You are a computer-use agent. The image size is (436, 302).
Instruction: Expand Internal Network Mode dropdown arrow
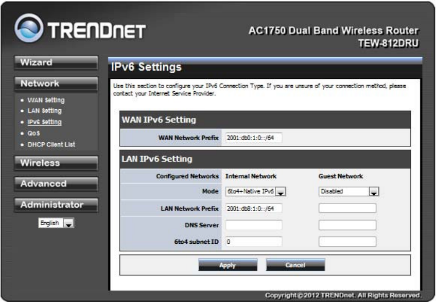coord(281,192)
